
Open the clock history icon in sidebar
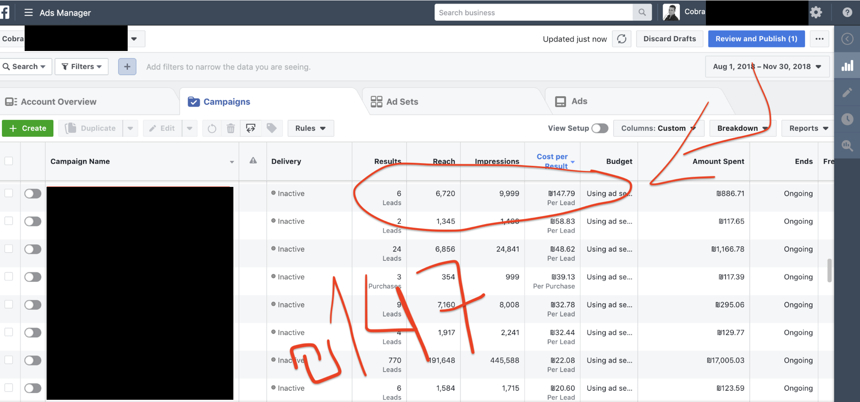tap(847, 119)
